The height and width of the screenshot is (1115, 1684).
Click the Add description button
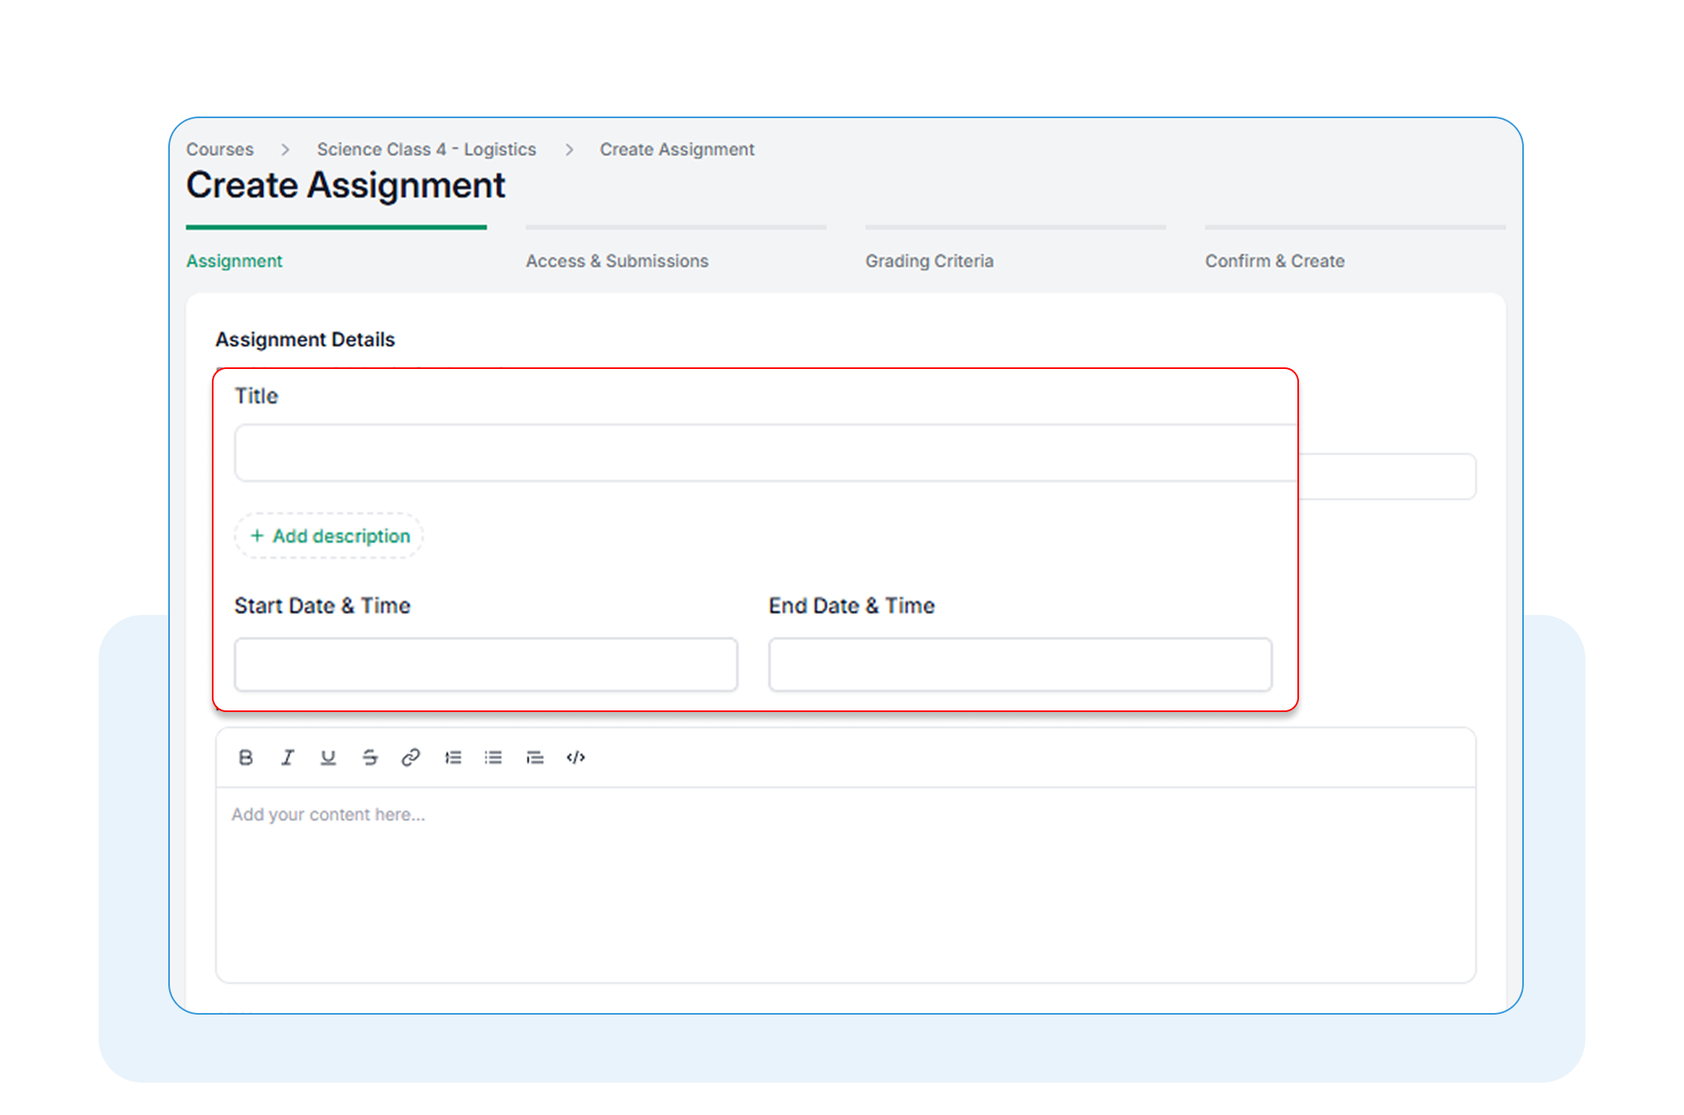(329, 536)
